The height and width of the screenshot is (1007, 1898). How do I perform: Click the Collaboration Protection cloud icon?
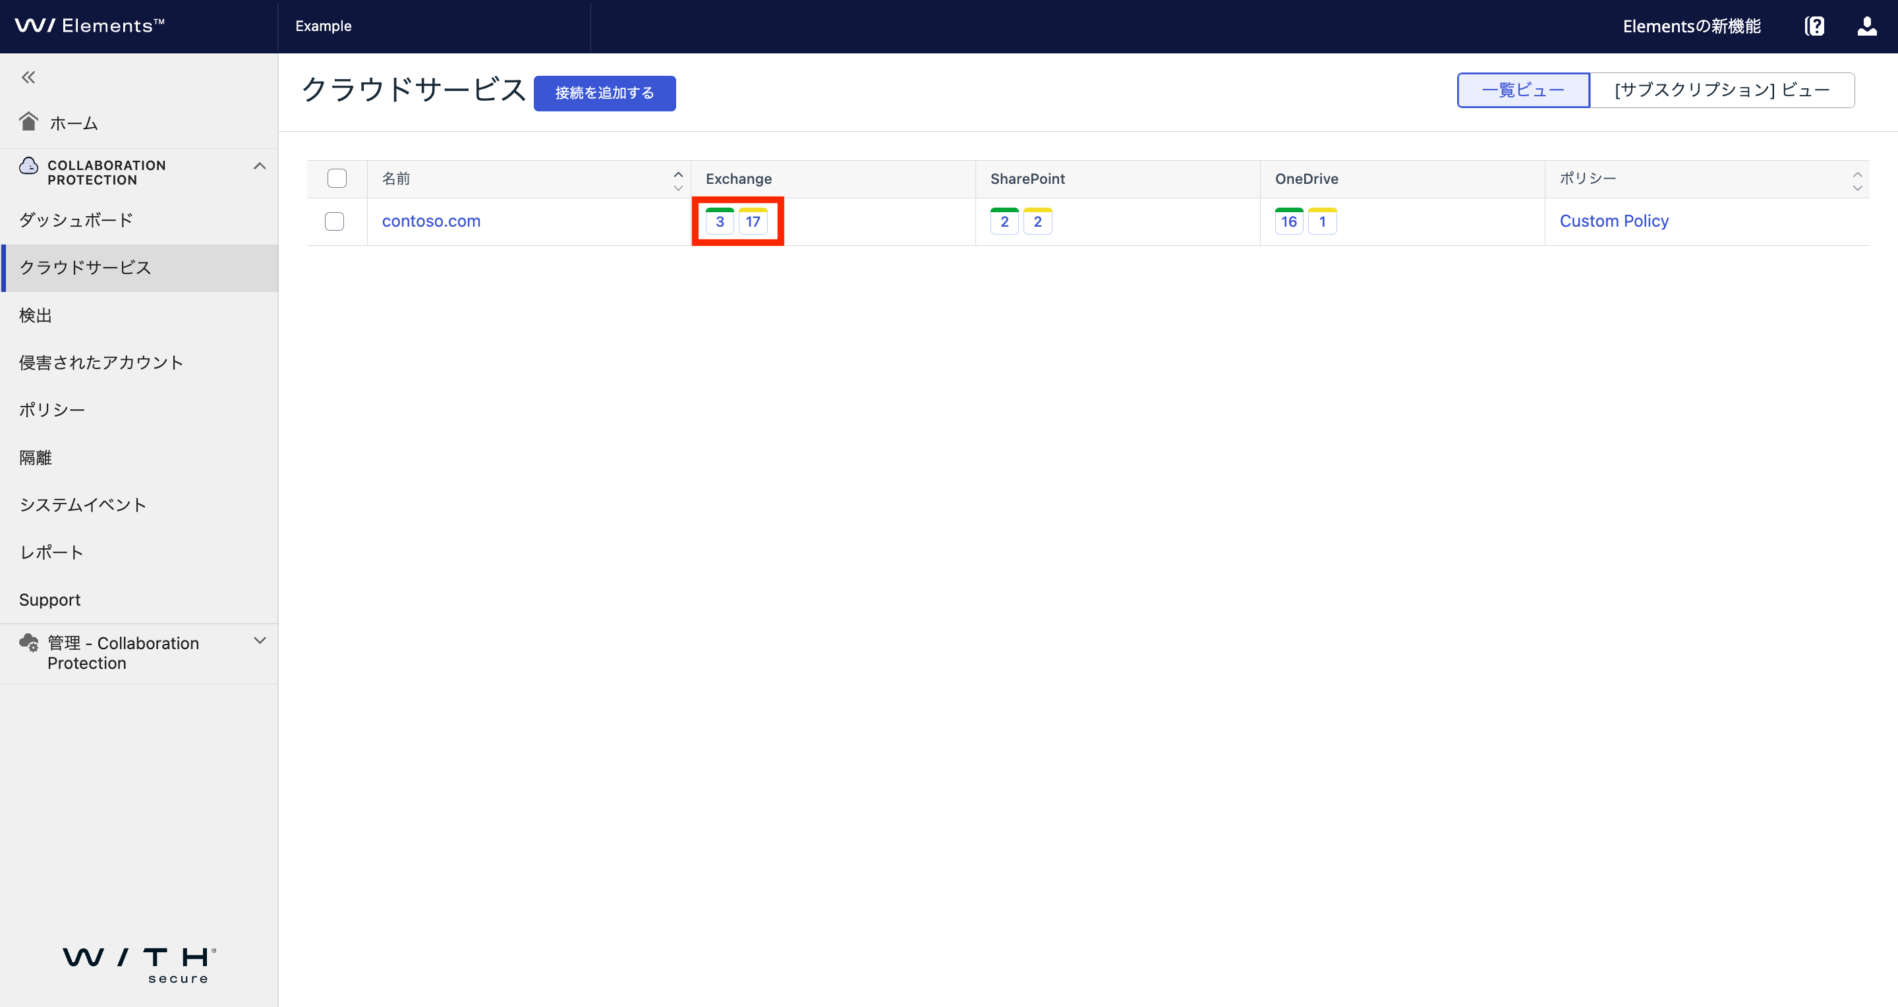pyautogui.click(x=29, y=165)
